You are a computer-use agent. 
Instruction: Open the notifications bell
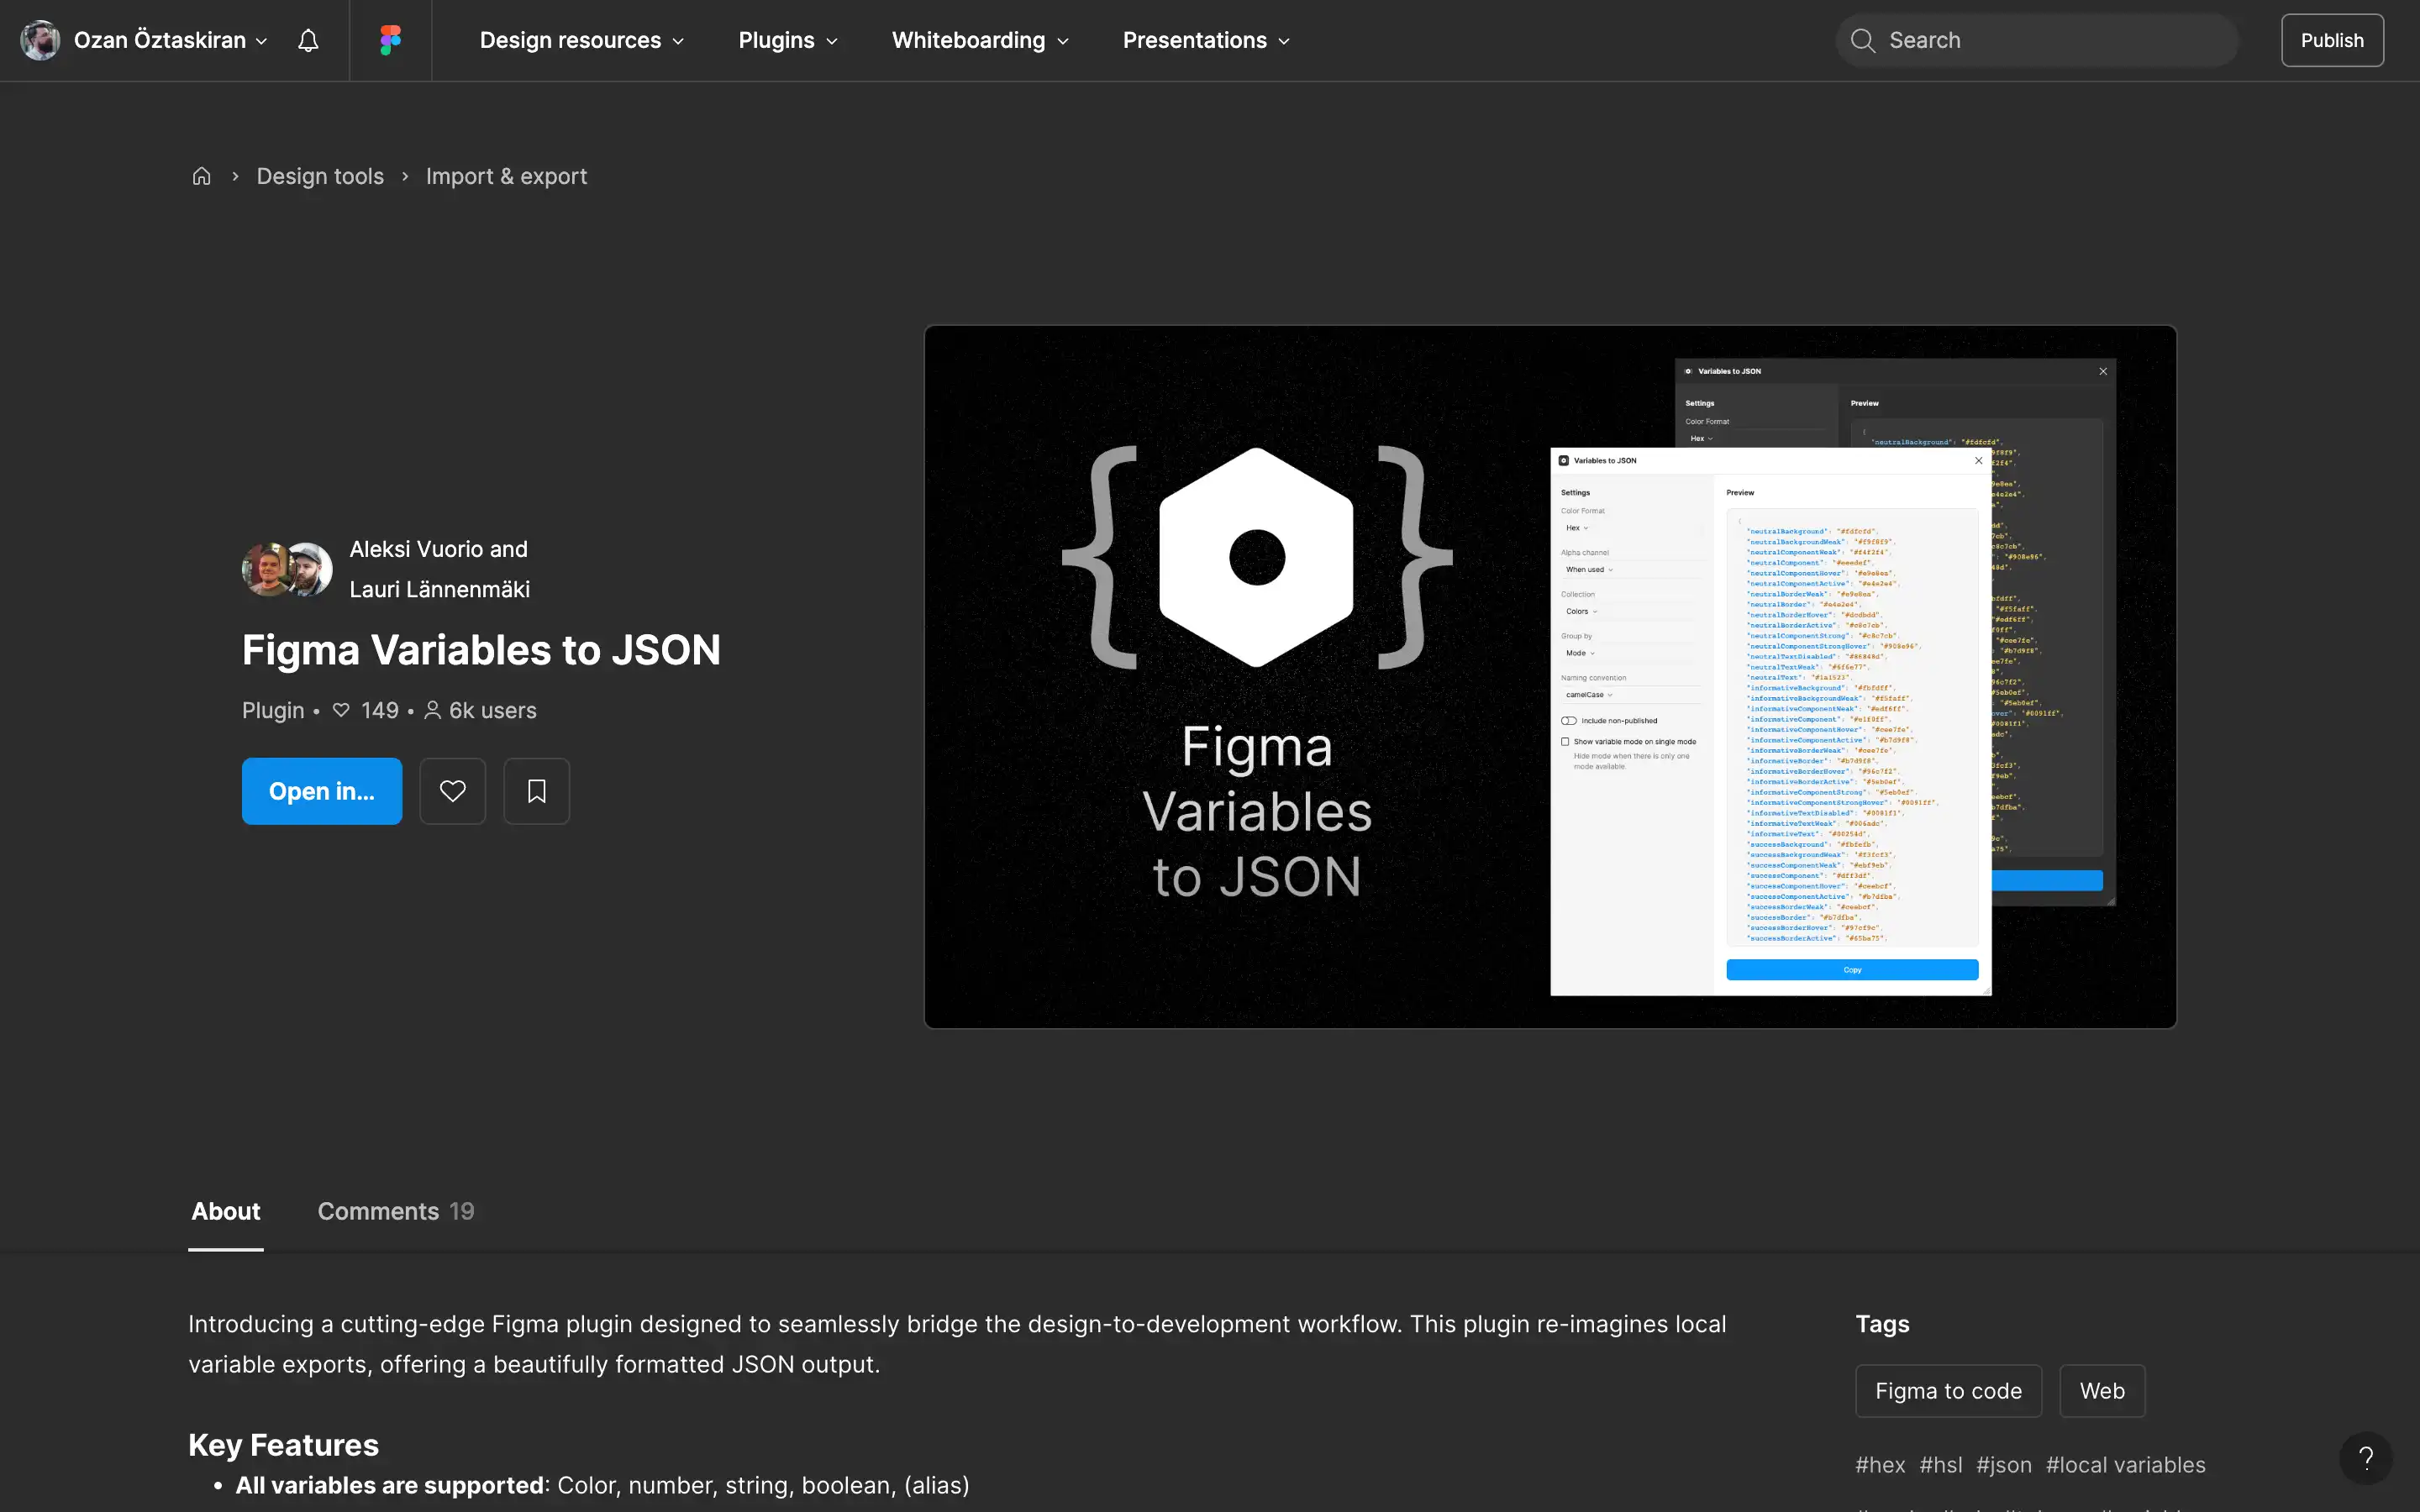pyautogui.click(x=308, y=40)
